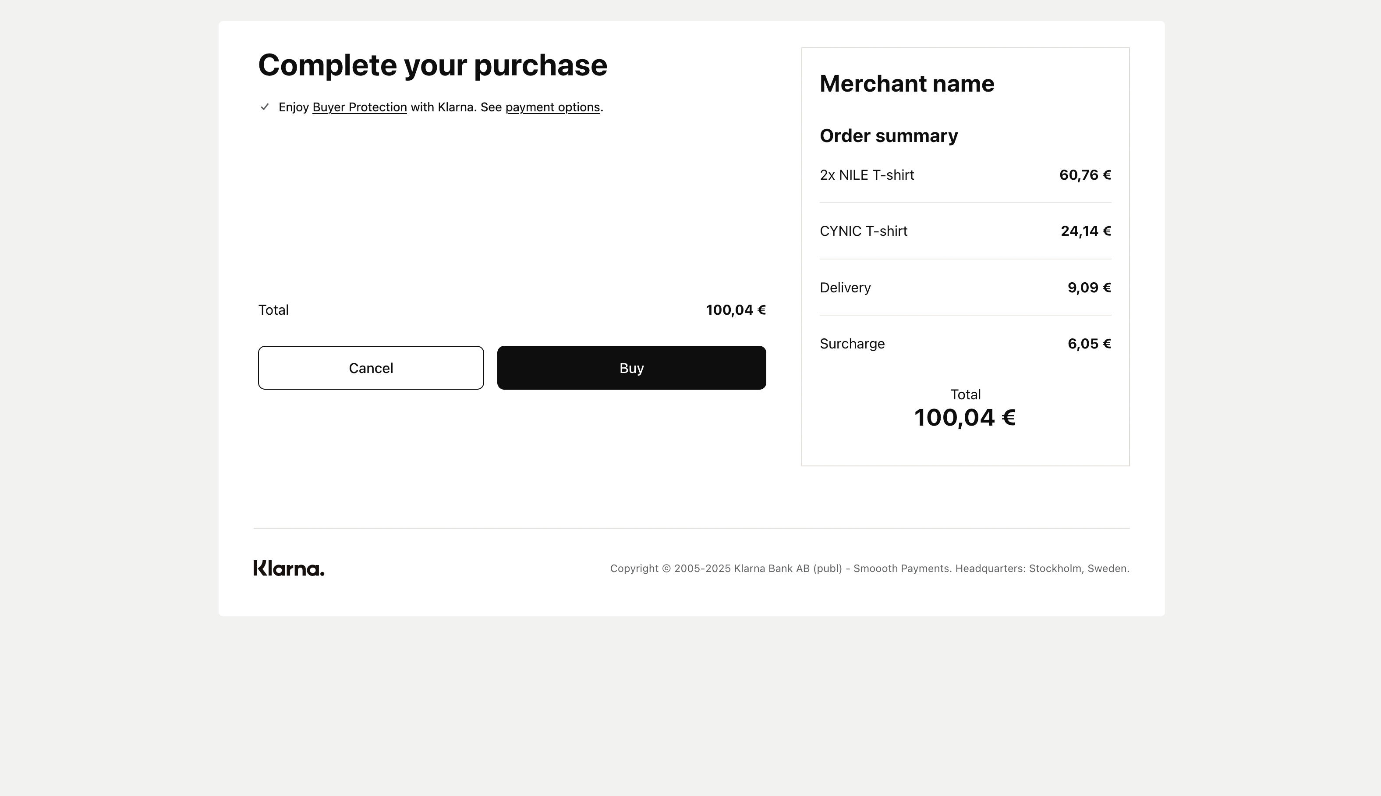View the payment options link
The image size is (1381, 796).
pyautogui.click(x=553, y=107)
